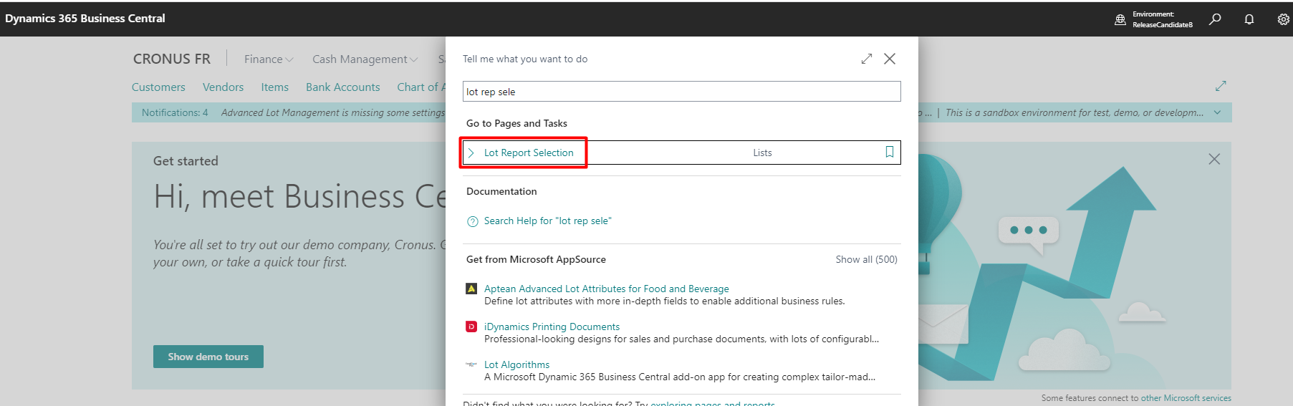The image size is (1293, 406).
Task: Click the Show demo tours button
Action: coord(208,357)
